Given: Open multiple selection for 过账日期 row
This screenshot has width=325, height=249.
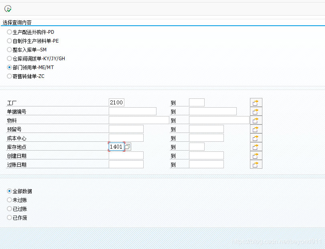Looking at the screenshot, I should click(x=256, y=164).
